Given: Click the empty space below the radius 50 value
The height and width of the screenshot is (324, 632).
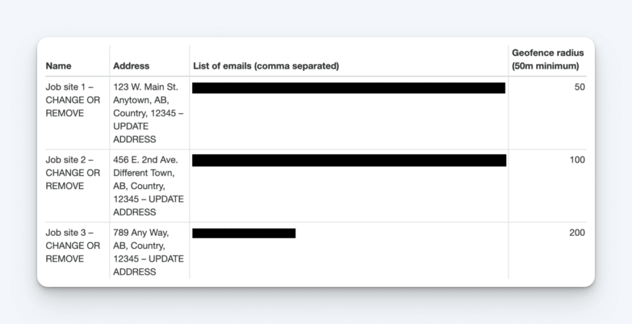Looking at the screenshot, I should tap(547, 121).
